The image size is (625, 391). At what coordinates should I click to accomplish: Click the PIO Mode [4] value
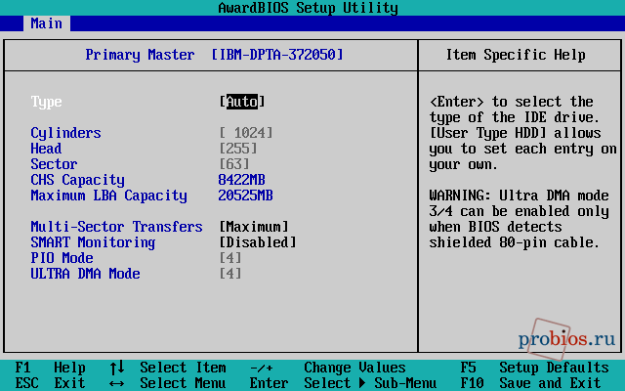230,258
